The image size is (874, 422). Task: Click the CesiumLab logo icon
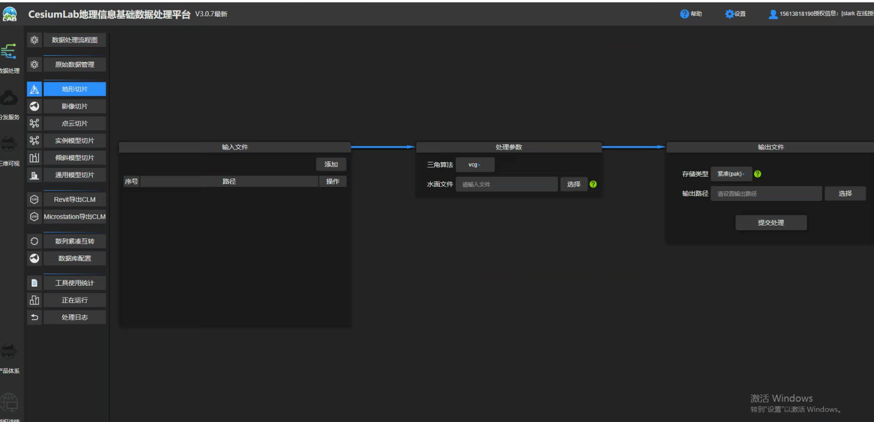click(9, 14)
